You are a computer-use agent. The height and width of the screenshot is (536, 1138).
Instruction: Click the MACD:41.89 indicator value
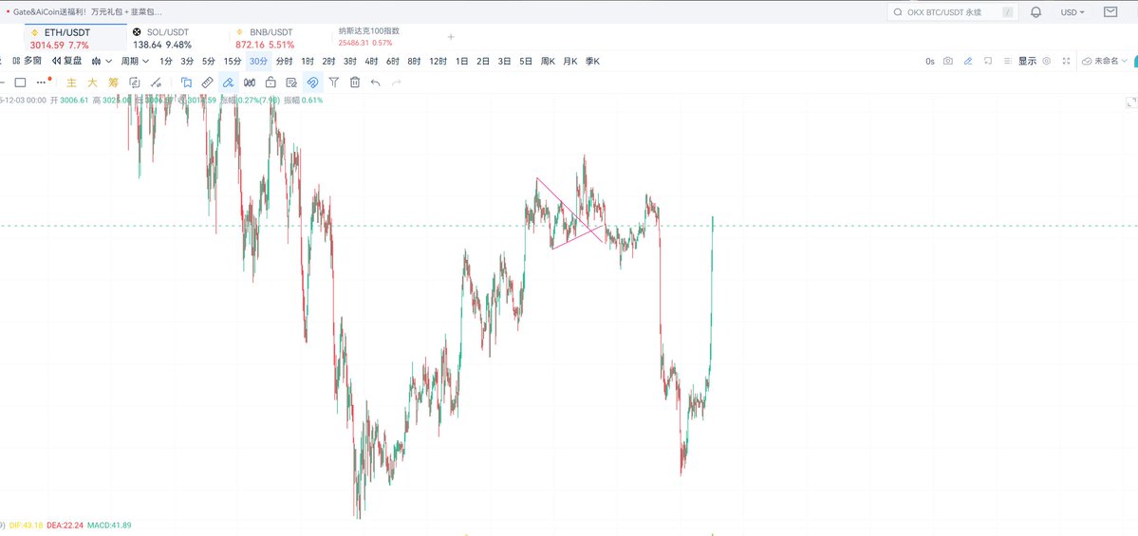109,526
